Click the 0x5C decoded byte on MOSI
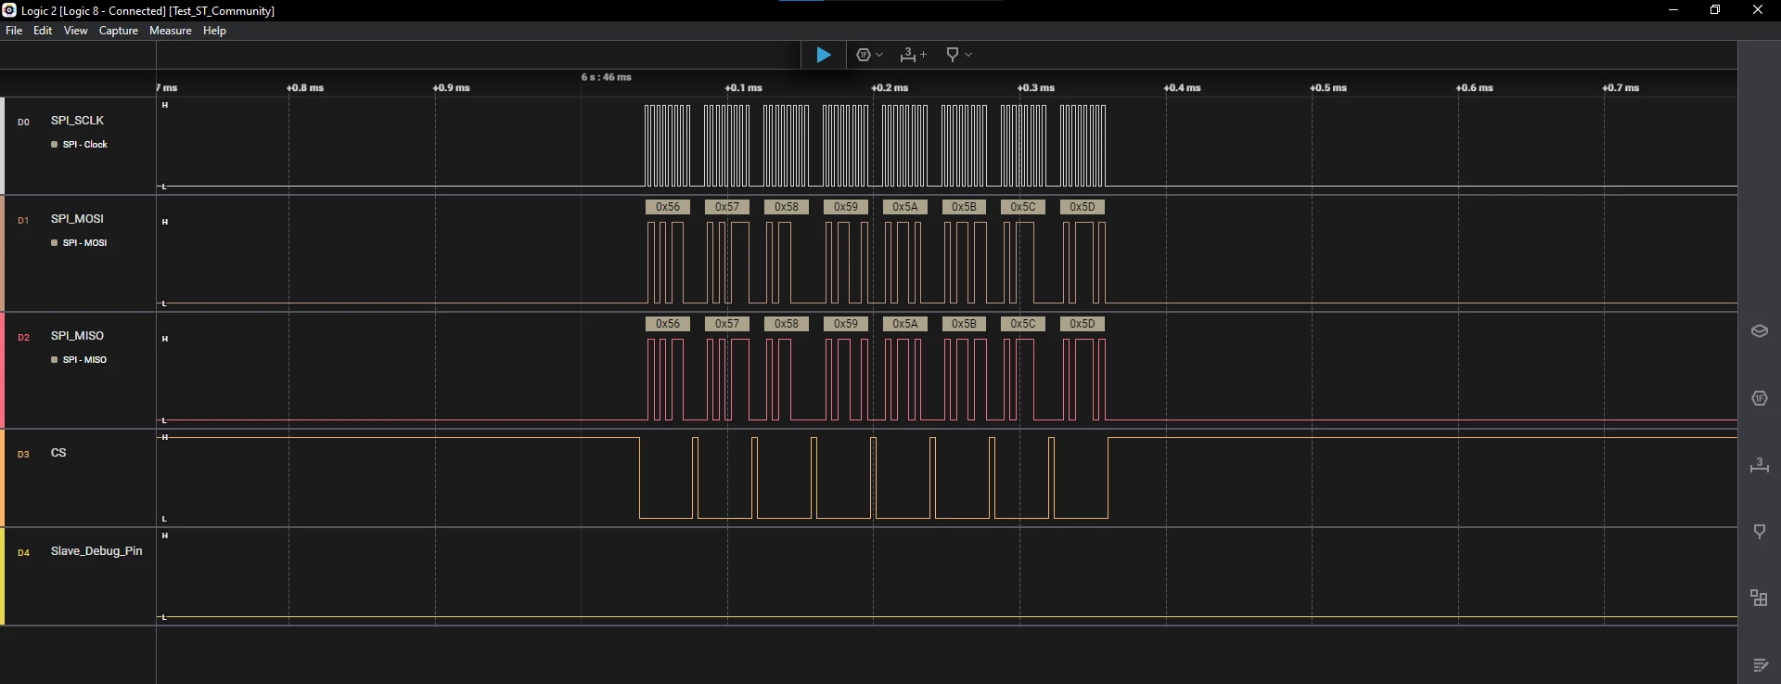The width and height of the screenshot is (1781, 684). coord(1023,207)
